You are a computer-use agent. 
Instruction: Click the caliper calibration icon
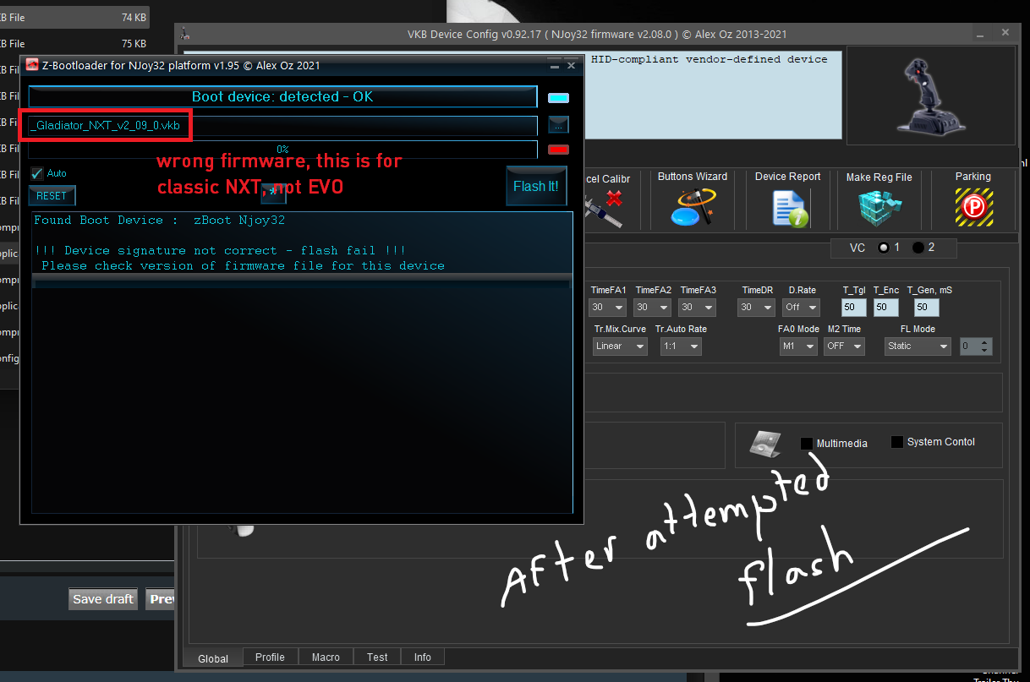point(605,207)
